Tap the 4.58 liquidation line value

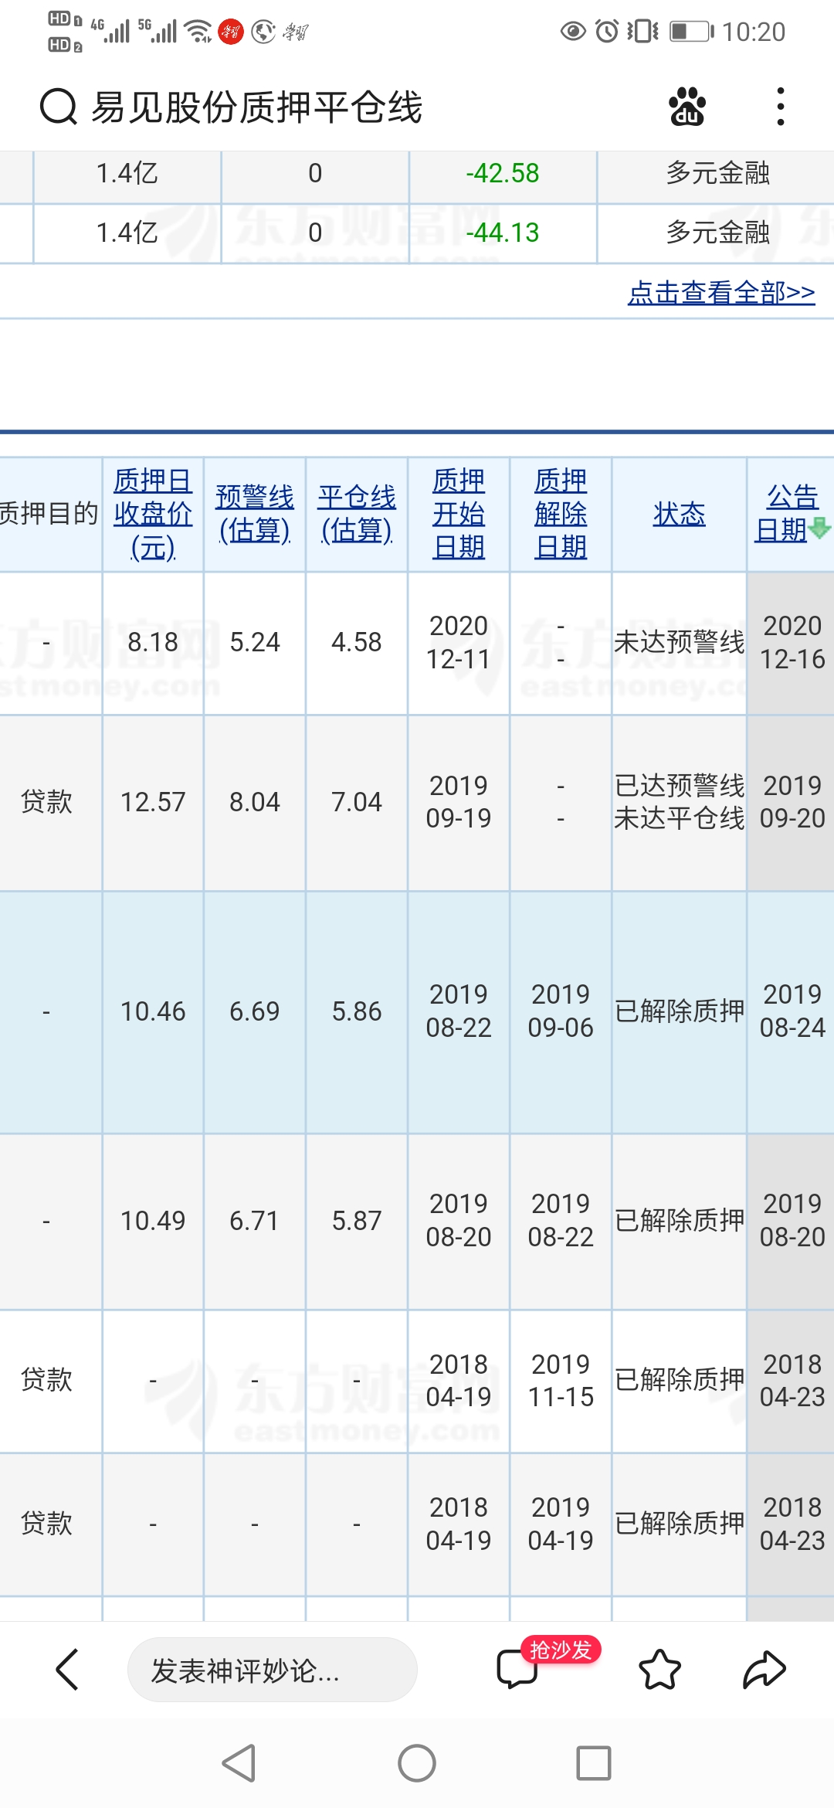(357, 642)
